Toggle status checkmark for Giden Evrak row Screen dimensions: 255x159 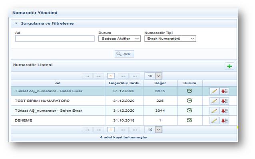(x=189, y=91)
